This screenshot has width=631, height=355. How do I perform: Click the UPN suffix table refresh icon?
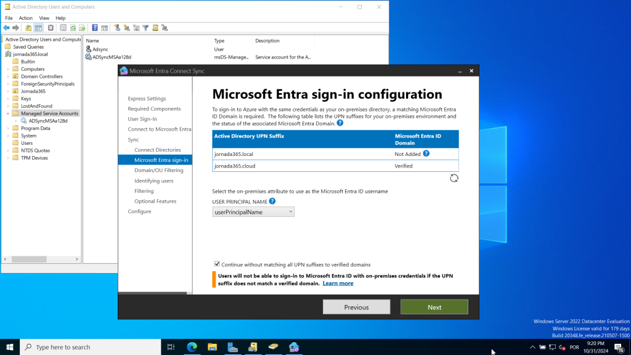(454, 178)
